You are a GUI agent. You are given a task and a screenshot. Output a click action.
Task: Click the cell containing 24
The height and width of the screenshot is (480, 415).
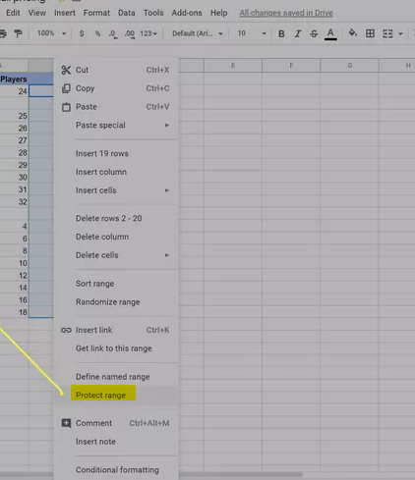tap(14, 91)
